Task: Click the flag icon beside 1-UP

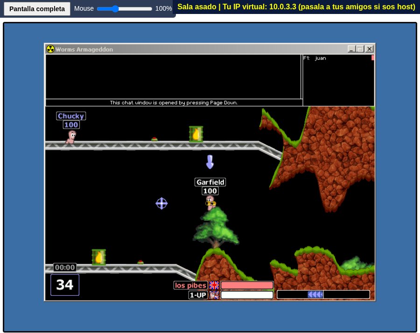Action: (x=214, y=295)
